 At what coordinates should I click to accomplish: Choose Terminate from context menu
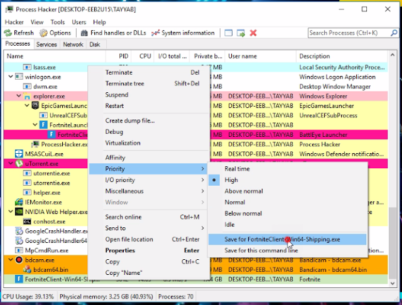(148, 72)
